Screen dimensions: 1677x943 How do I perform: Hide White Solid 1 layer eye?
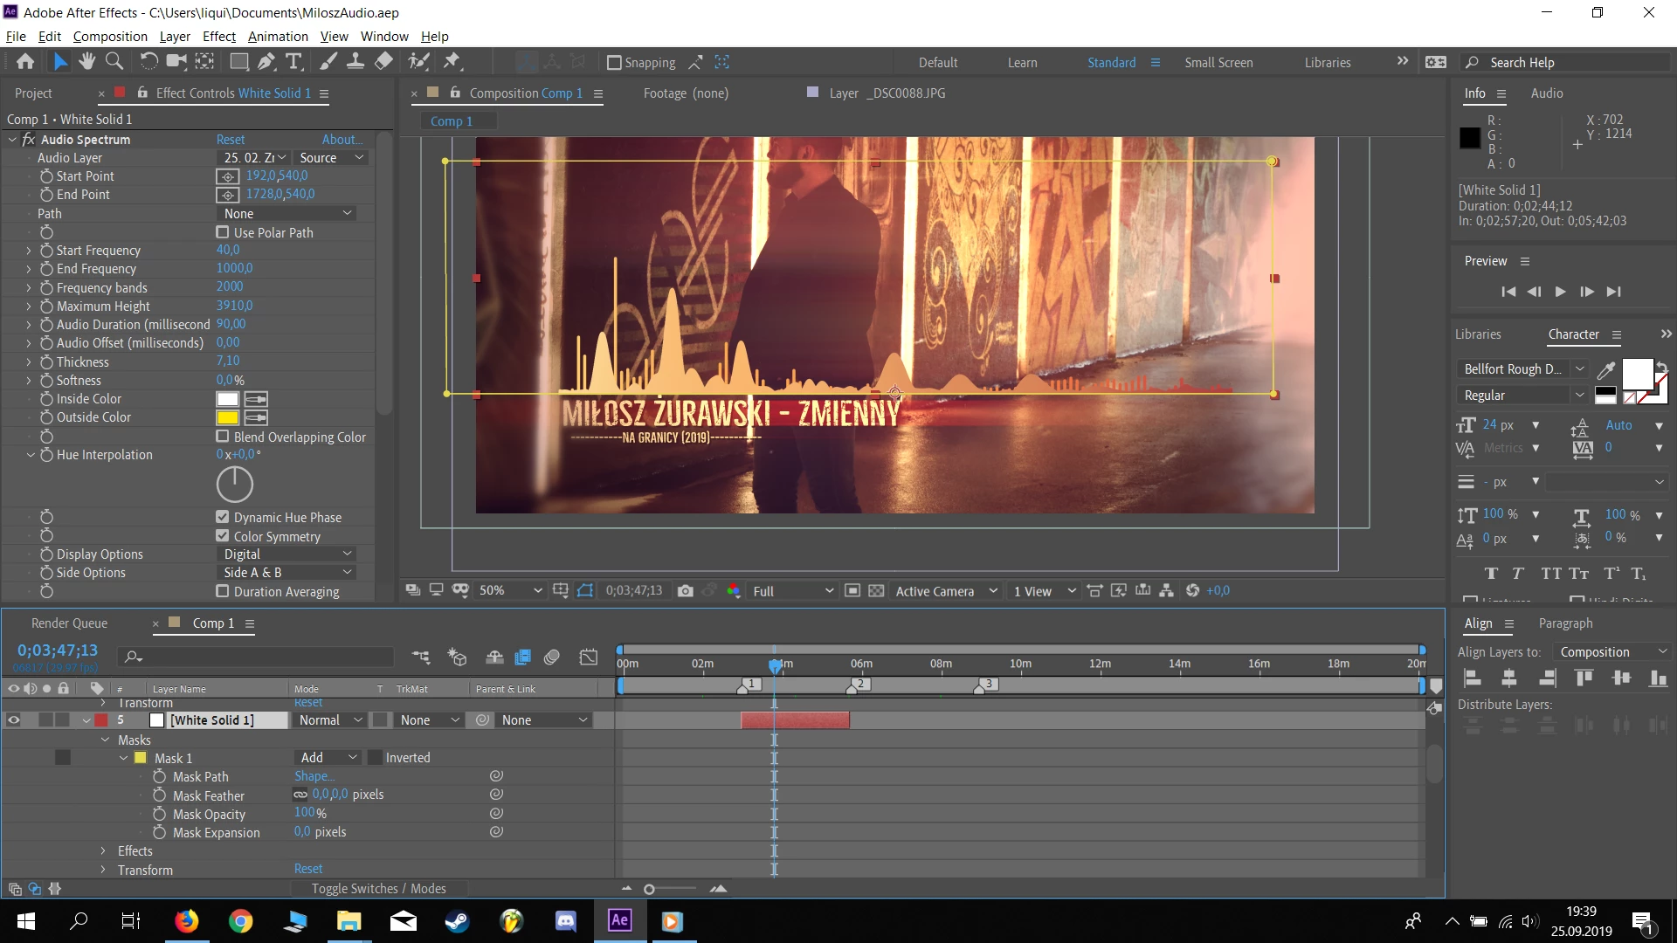pos(13,720)
